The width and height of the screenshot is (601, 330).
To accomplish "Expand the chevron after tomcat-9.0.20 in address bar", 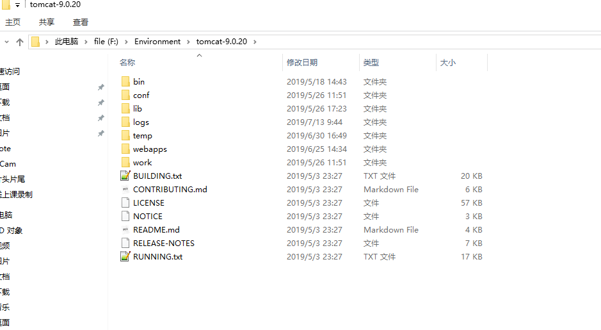I will [255, 42].
